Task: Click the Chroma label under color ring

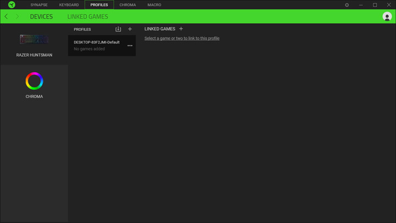Action: pyautogui.click(x=34, y=96)
